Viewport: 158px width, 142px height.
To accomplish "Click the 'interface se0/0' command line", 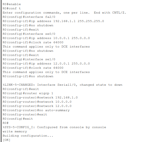I will point(29,34).
